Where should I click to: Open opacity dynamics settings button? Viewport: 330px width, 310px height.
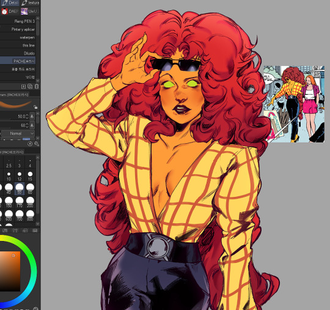[x=32, y=125]
